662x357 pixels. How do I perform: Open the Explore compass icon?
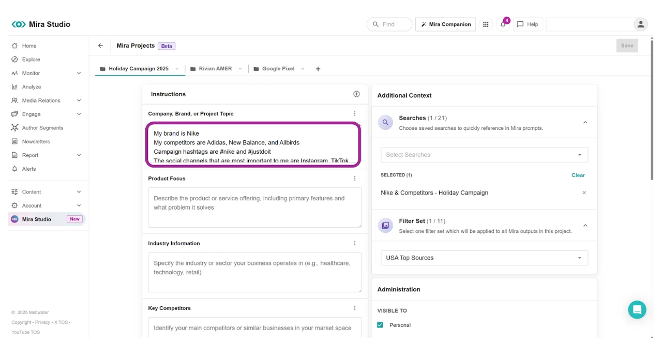point(14,59)
